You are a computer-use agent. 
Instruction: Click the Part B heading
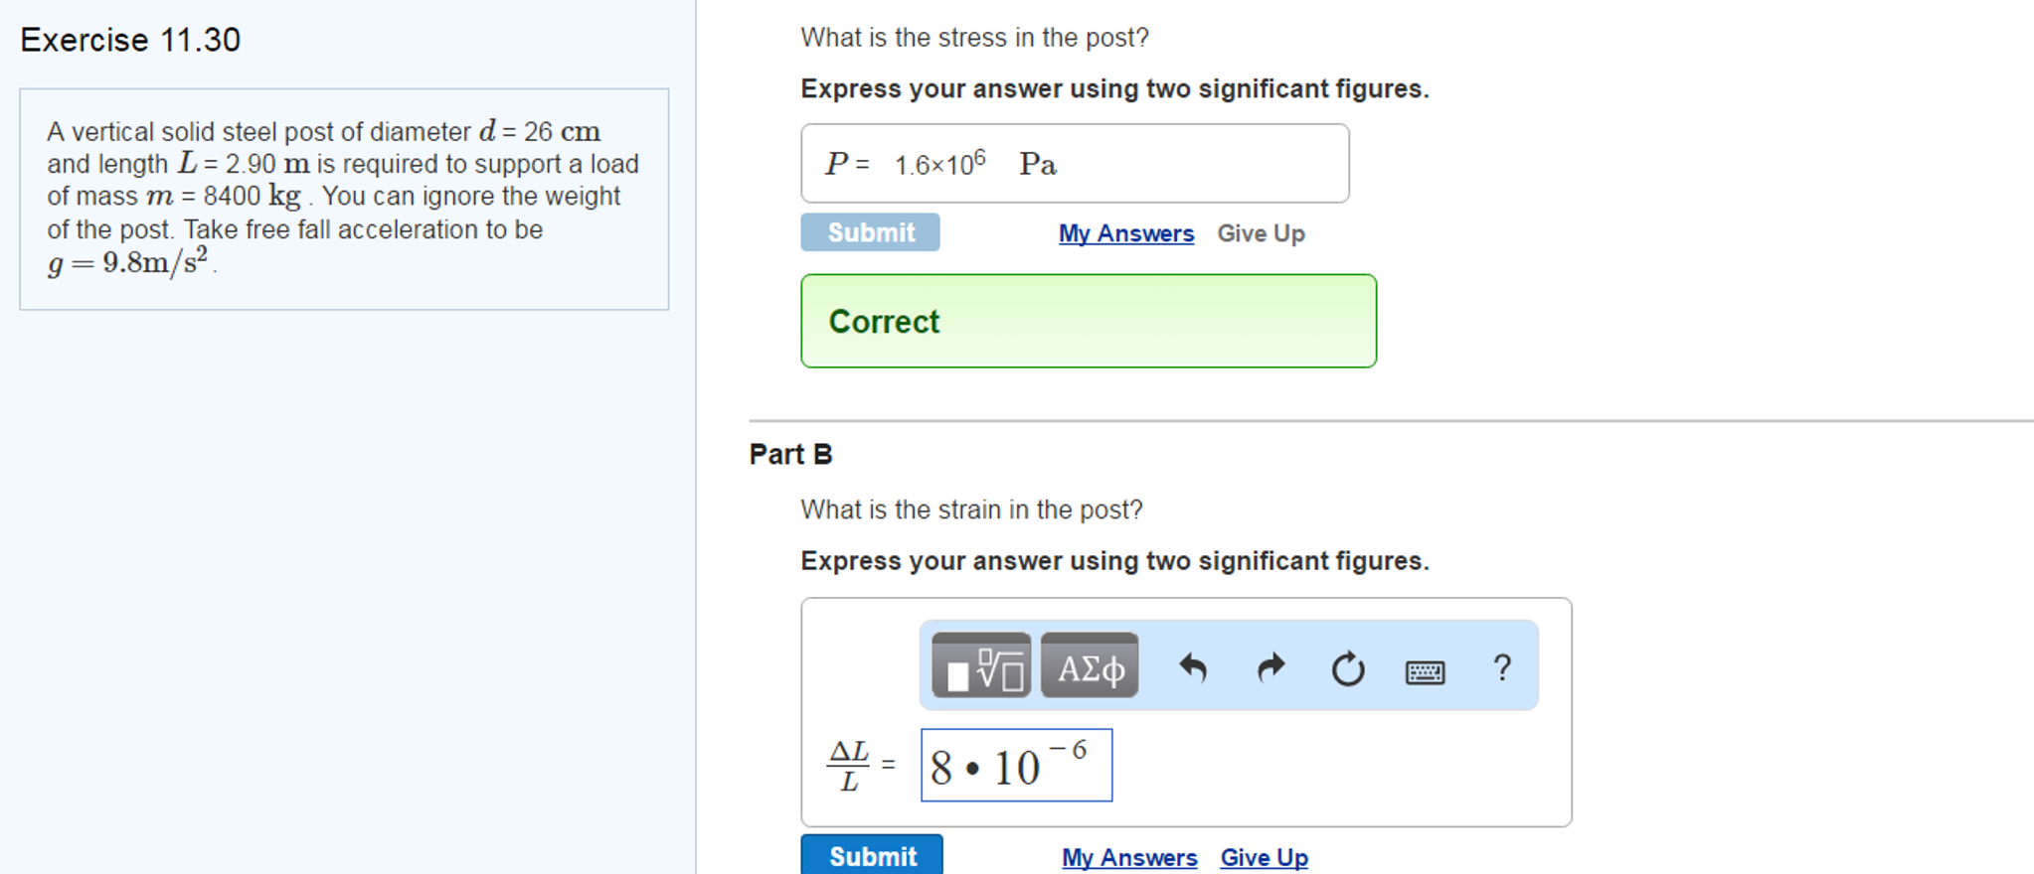pos(790,454)
